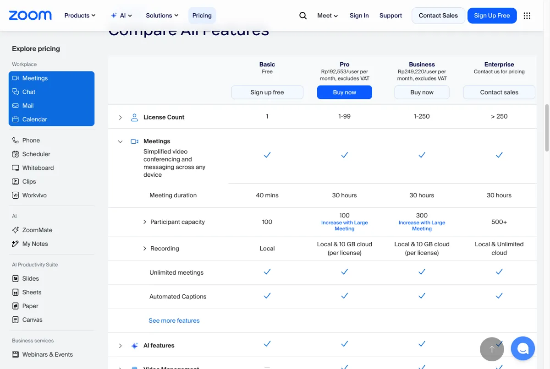The width and height of the screenshot is (550, 369).
Task: Click the Phone handset icon in sidebar
Action: click(16, 141)
